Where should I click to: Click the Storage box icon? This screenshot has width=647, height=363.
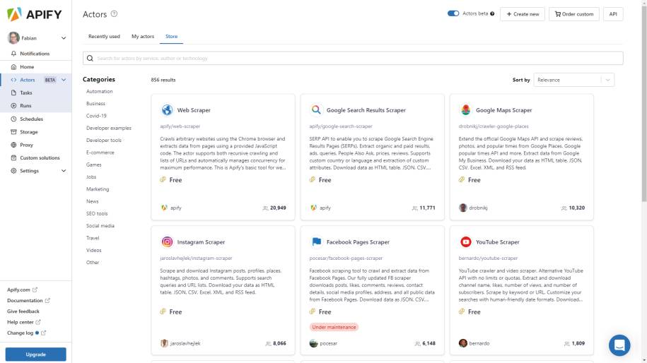(13, 132)
